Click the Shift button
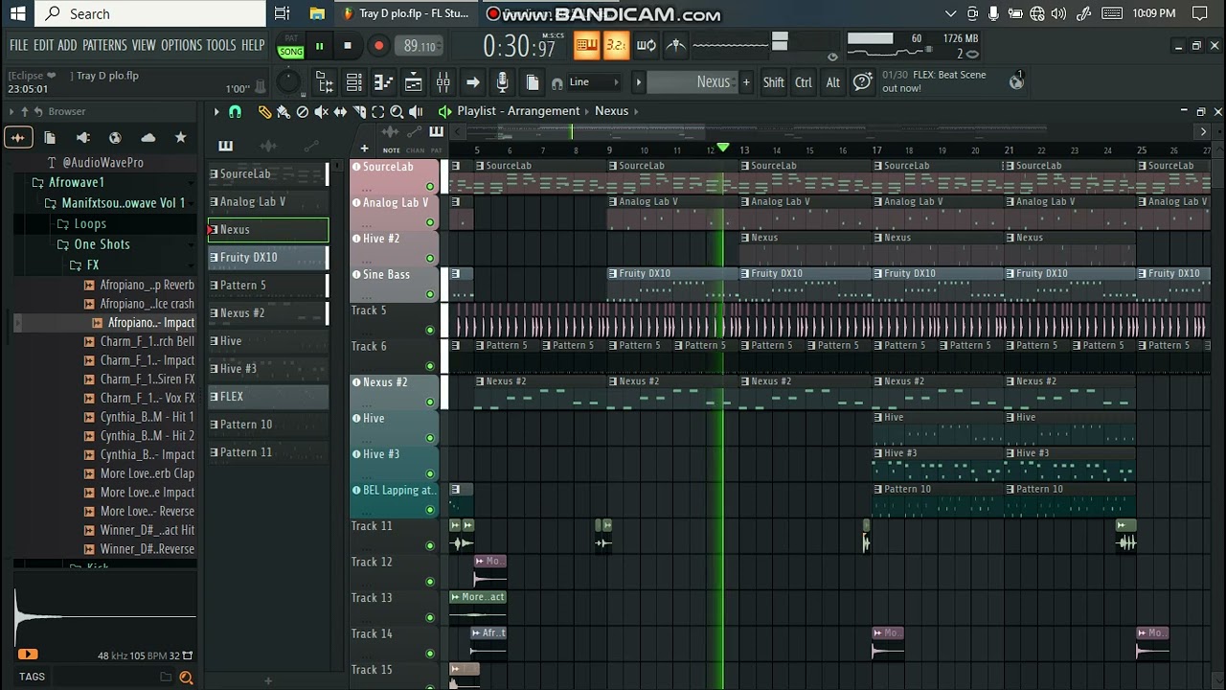1226x690 pixels. (774, 82)
